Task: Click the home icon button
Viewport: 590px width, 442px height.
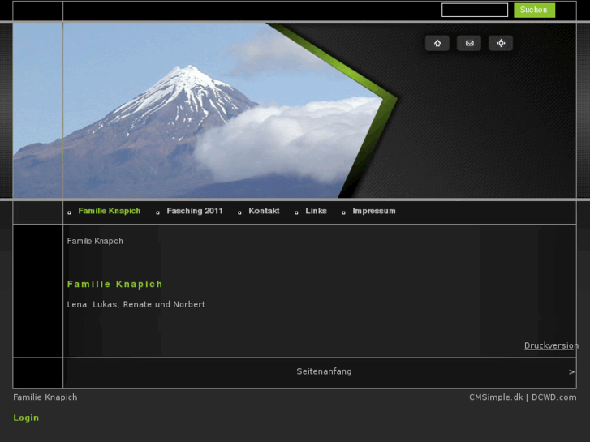Action: click(x=437, y=43)
